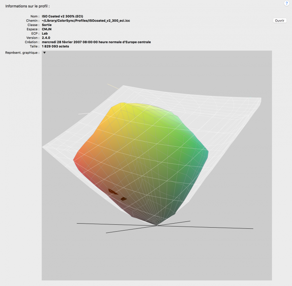Click the axes origin beneath the gamut
Screen dimensions: 292x286
(157, 225)
